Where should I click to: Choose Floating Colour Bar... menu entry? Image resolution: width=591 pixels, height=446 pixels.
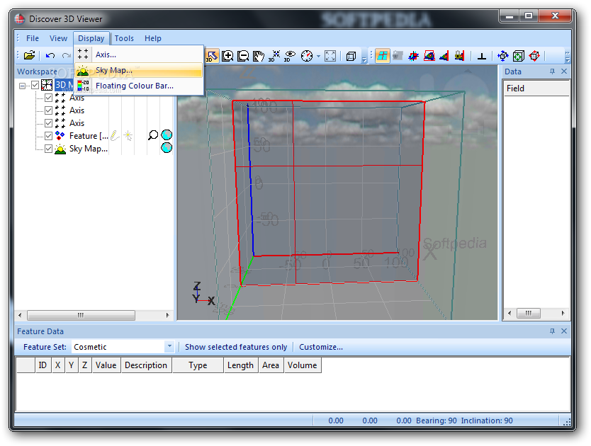(x=139, y=86)
